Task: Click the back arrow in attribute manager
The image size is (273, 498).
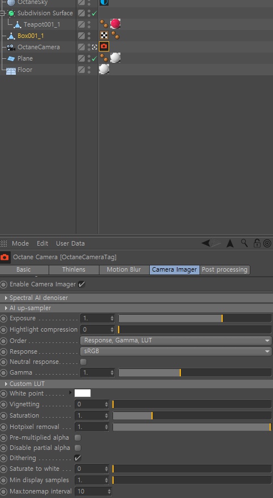Action: (x=206, y=243)
